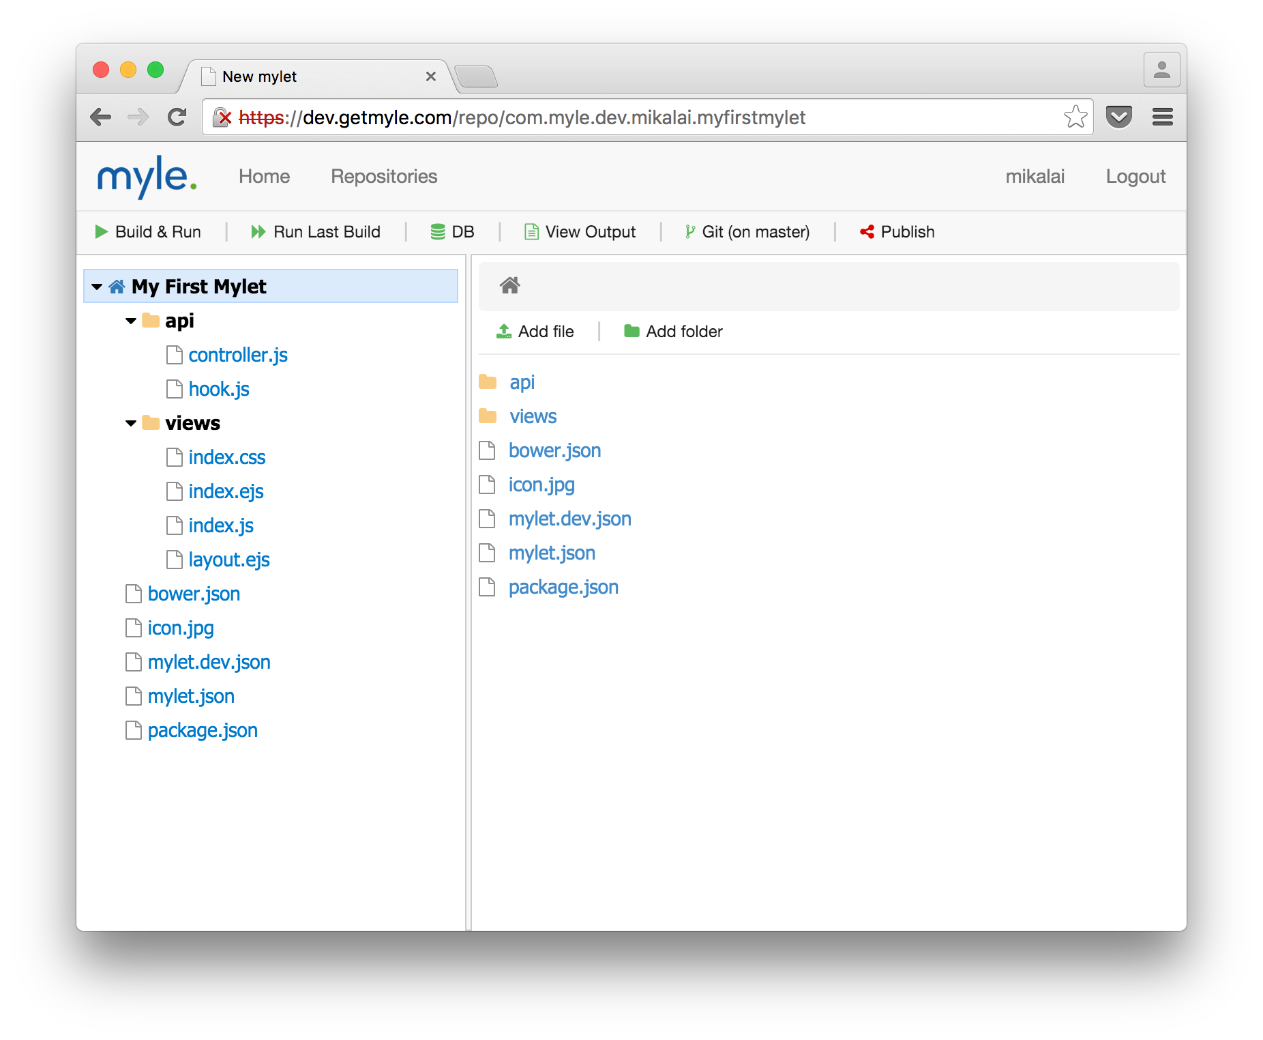This screenshot has height=1040, width=1263.
Task: Click the views folder icon in file list
Action: [x=488, y=416]
